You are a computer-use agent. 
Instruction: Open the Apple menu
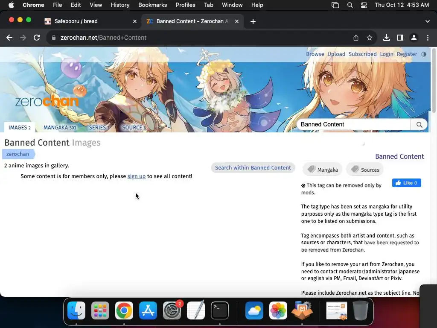[x=11, y=5]
